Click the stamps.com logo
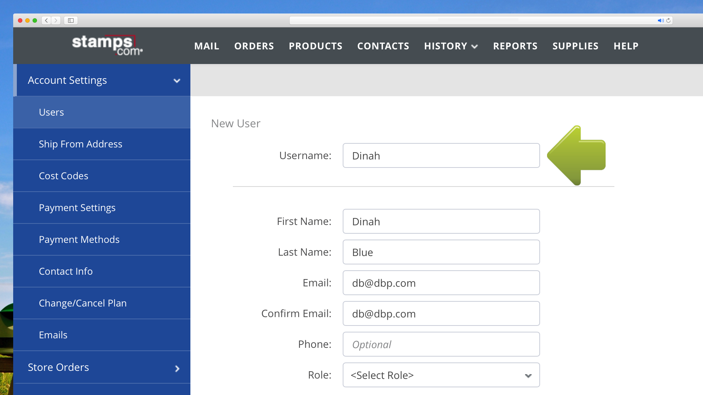Screen dimensions: 703x395 click(107, 45)
